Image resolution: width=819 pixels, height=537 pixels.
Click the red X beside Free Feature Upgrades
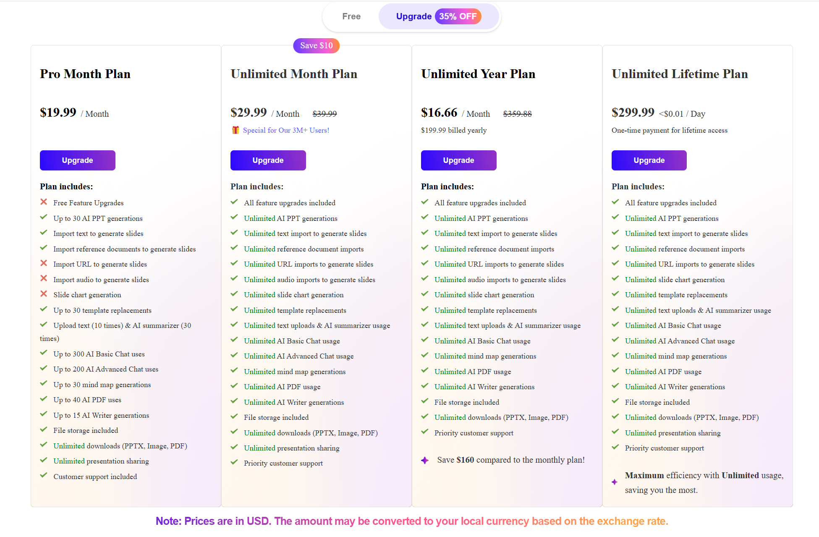(44, 202)
